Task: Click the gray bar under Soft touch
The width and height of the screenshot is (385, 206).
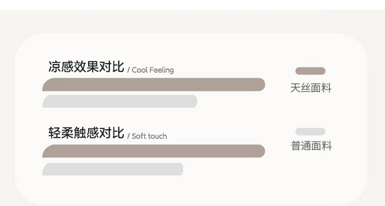Action: point(113,169)
